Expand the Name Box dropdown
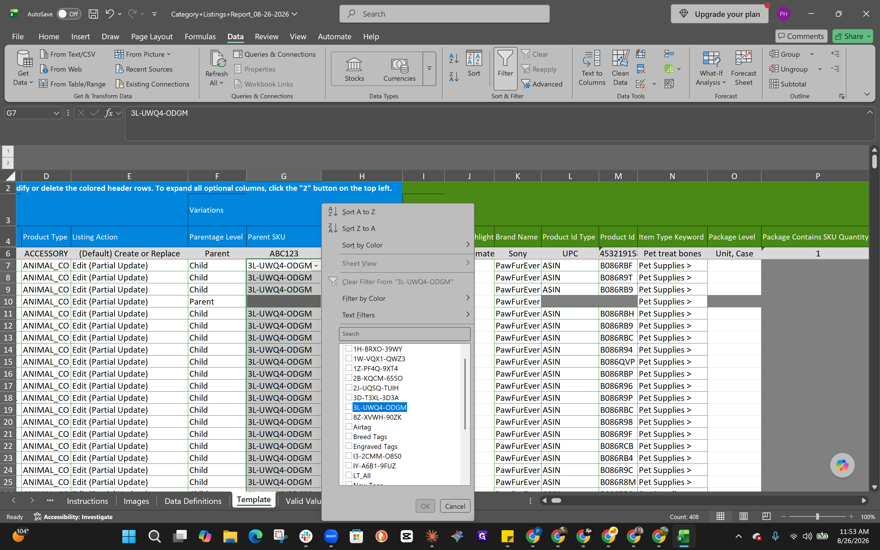The image size is (880, 550). [x=56, y=113]
